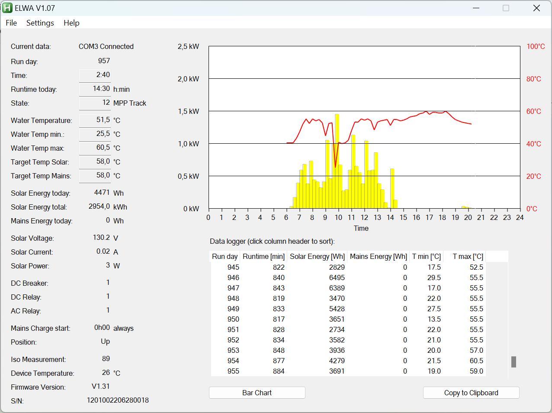552x413 pixels.
Task: Sort by T max [°C] column header
Action: [x=467, y=256]
